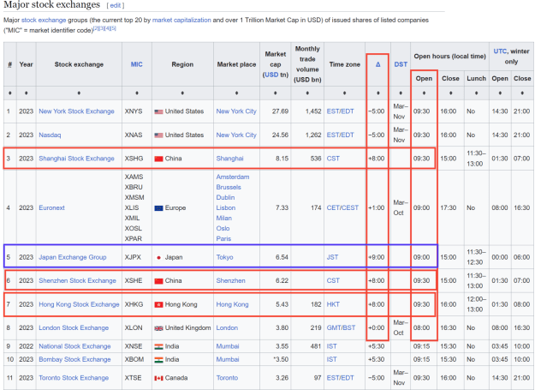
Task: Open the Nasdaq article link
Action: coord(50,135)
